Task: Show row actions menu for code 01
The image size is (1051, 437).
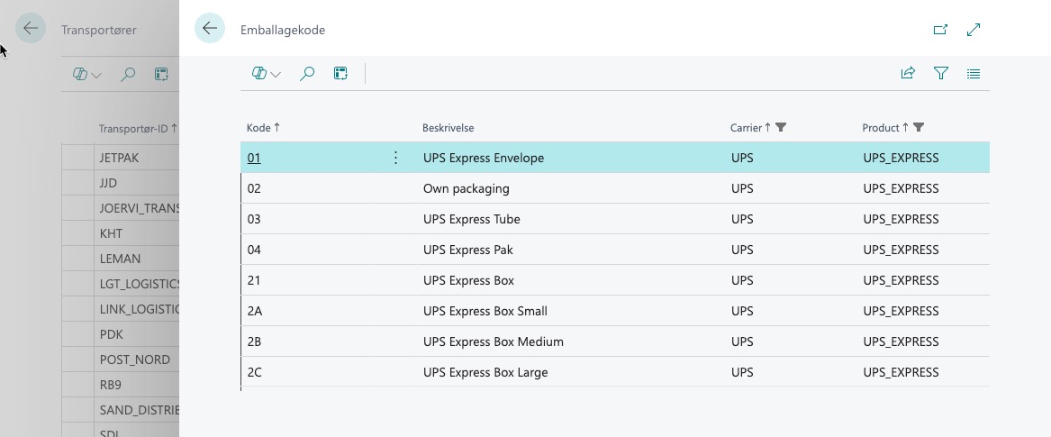Action: 395,158
